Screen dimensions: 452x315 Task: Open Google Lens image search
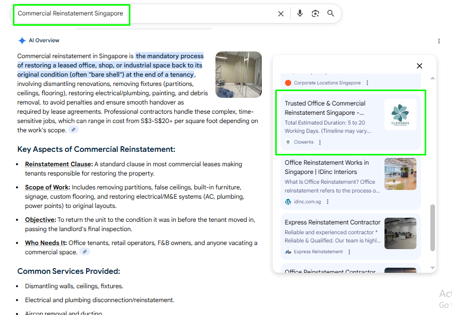[x=315, y=13]
